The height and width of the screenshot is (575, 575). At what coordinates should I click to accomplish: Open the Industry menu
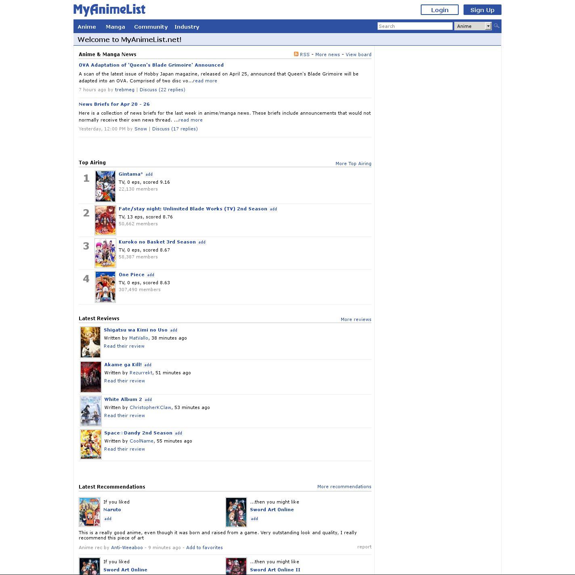pyautogui.click(x=187, y=27)
